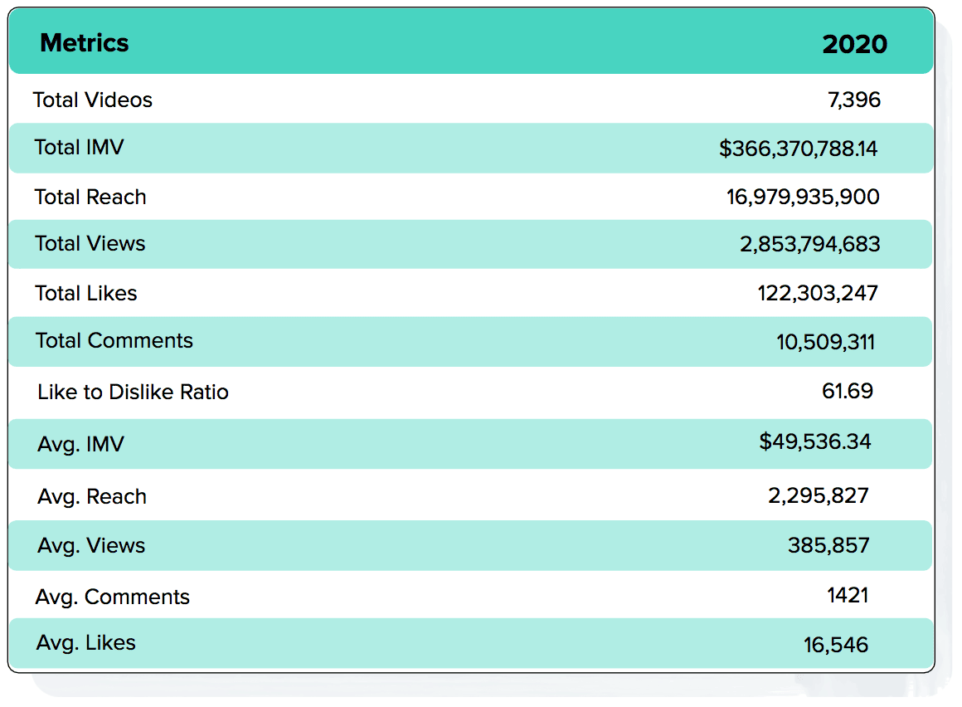Click the Total Views label
This screenshot has width=962, height=707.
pos(90,244)
